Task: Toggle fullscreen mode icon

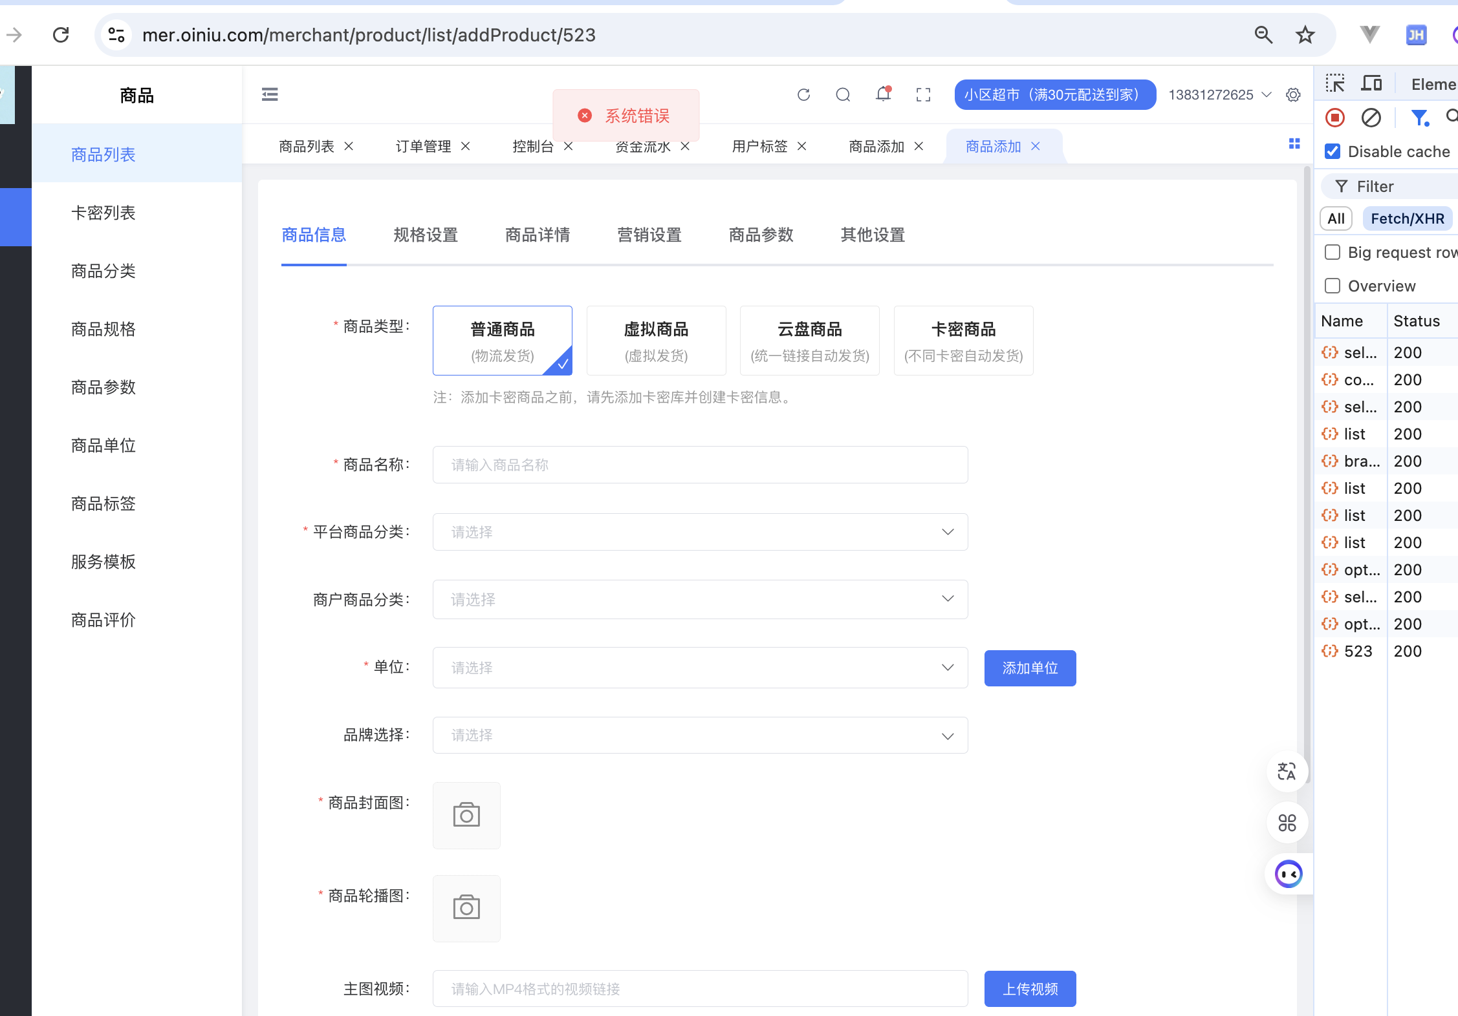Action: [x=924, y=95]
